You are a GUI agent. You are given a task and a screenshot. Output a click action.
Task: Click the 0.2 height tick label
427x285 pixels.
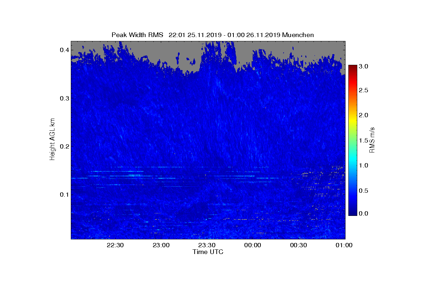click(64, 146)
